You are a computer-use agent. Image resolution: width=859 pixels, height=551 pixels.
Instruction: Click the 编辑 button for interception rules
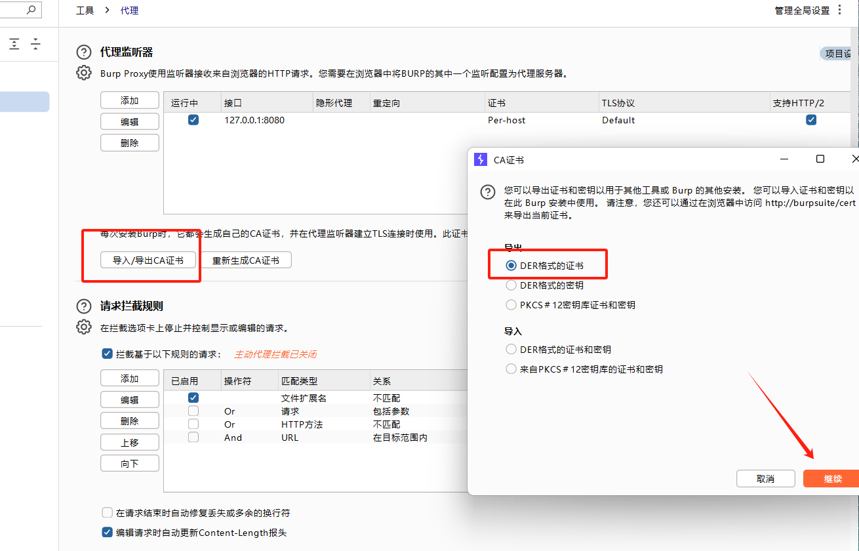130,399
